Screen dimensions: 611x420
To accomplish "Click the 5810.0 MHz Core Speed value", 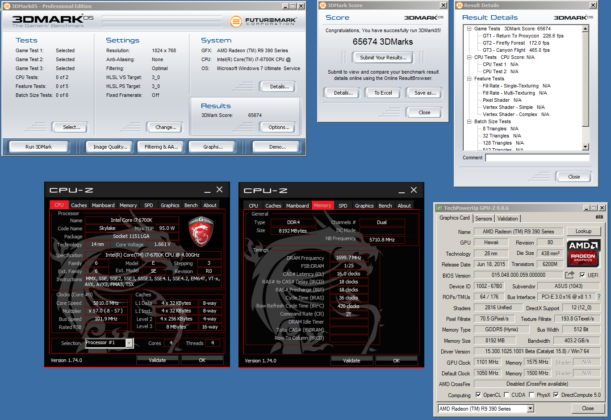I will (106, 303).
